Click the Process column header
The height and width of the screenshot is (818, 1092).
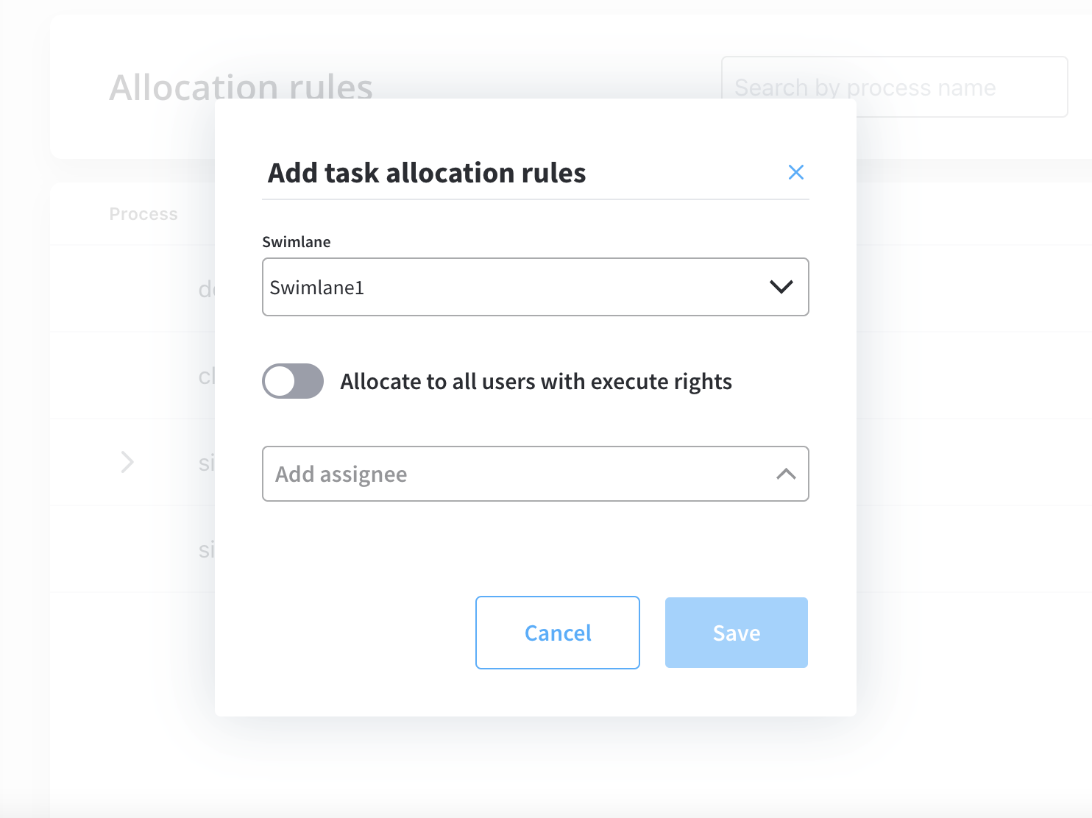[143, 214]
